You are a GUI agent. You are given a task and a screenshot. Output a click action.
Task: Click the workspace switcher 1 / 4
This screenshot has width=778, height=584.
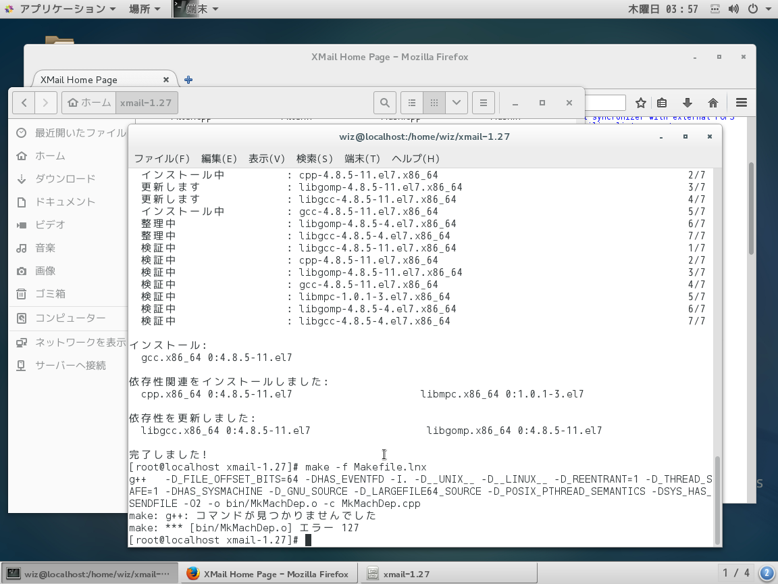[x=735, y=574]
